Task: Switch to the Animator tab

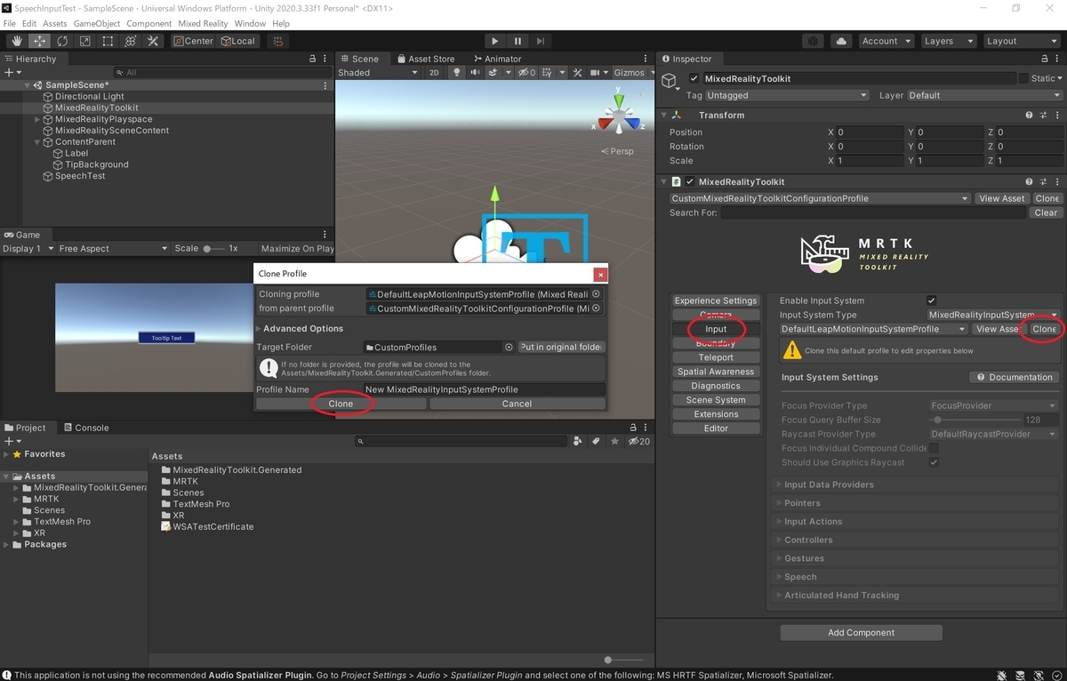Action: pos(496,59)
